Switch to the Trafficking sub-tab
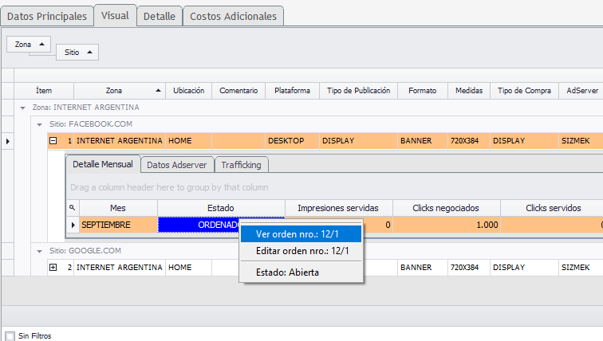The image size is (603, 341). click(x=242, y=165)
